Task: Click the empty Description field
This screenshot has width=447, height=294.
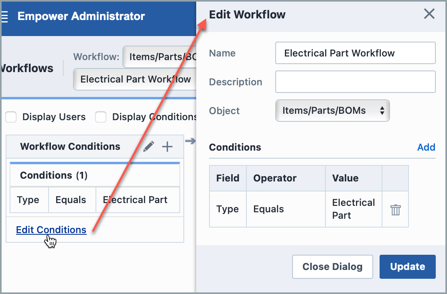Action: click(x=355, y=82)
